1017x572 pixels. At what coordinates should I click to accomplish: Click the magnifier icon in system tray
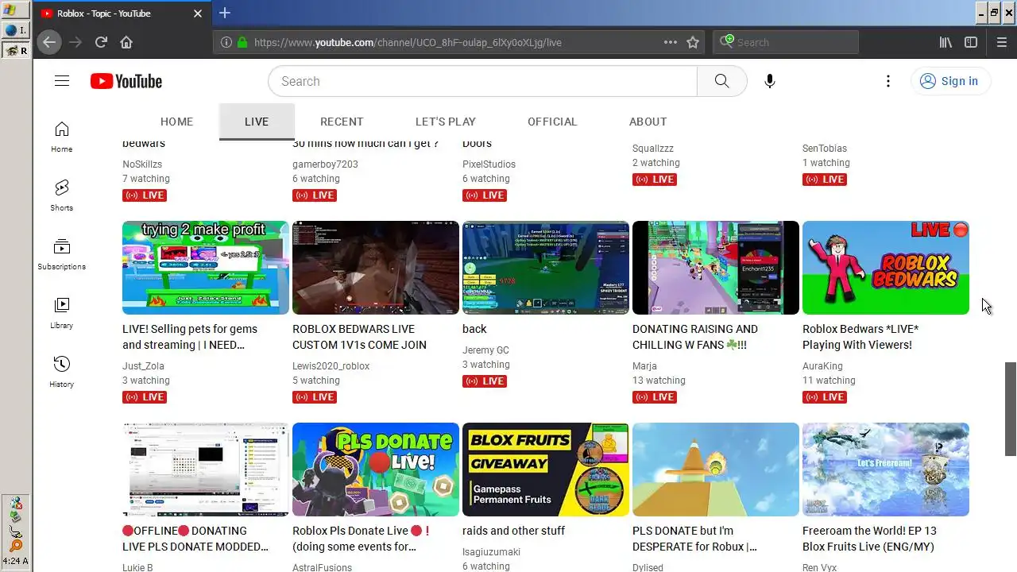tap(16, 546)
